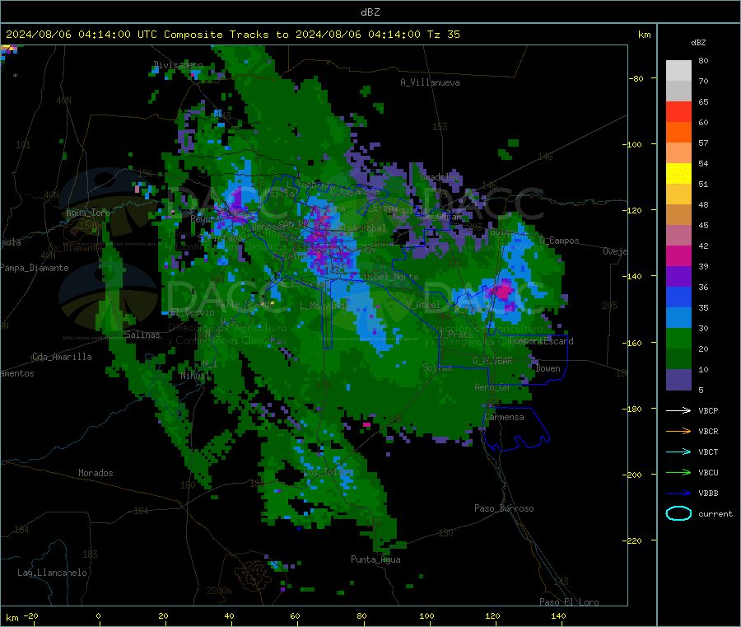Click the Pampa_Diamante map label

35,268
